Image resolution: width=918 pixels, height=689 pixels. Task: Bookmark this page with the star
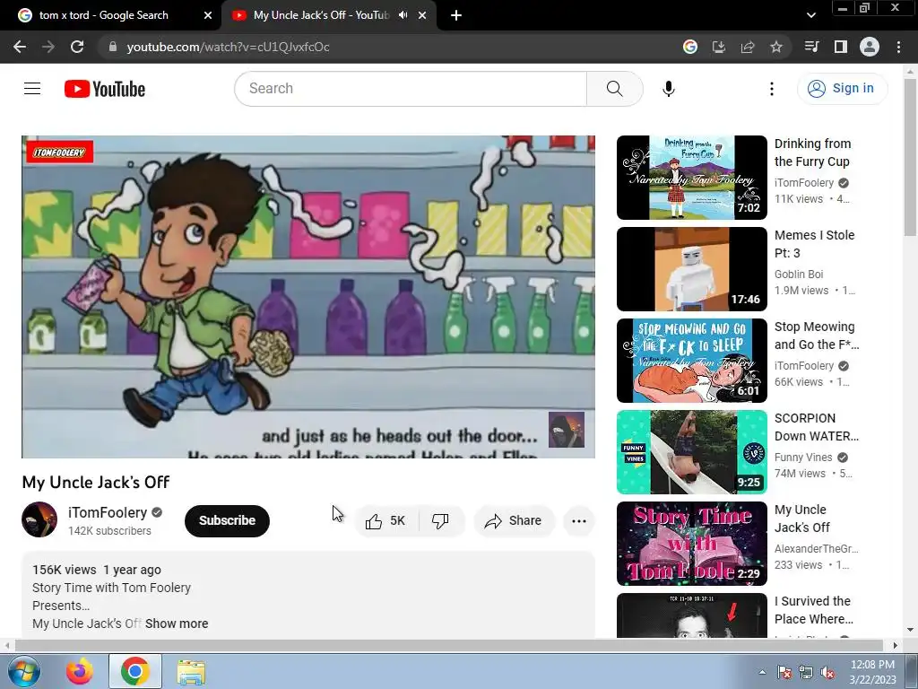click(x=776, y=47)
